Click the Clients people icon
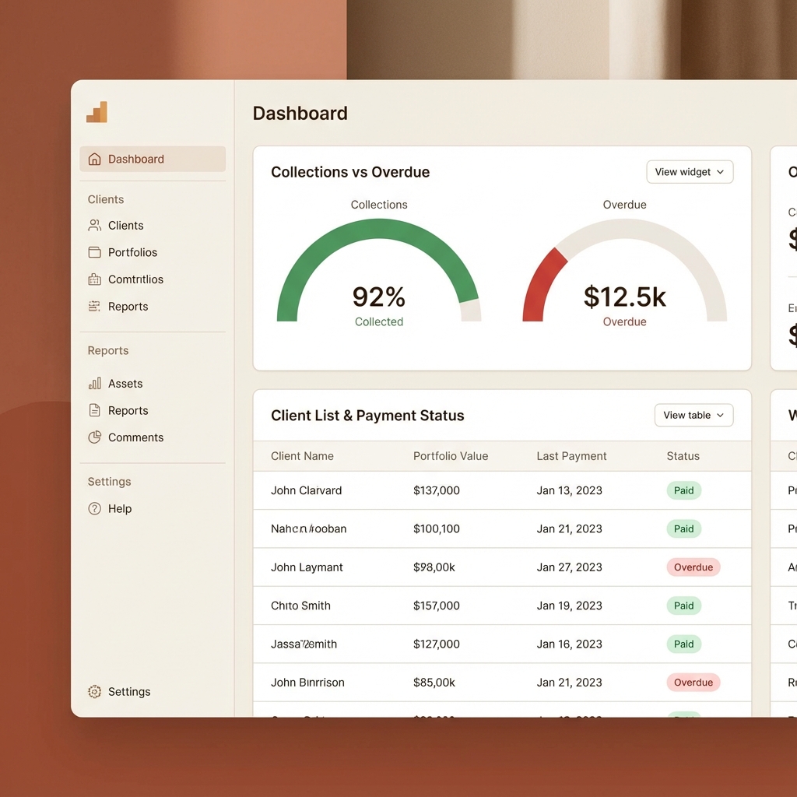 click(x=95, y=226)
